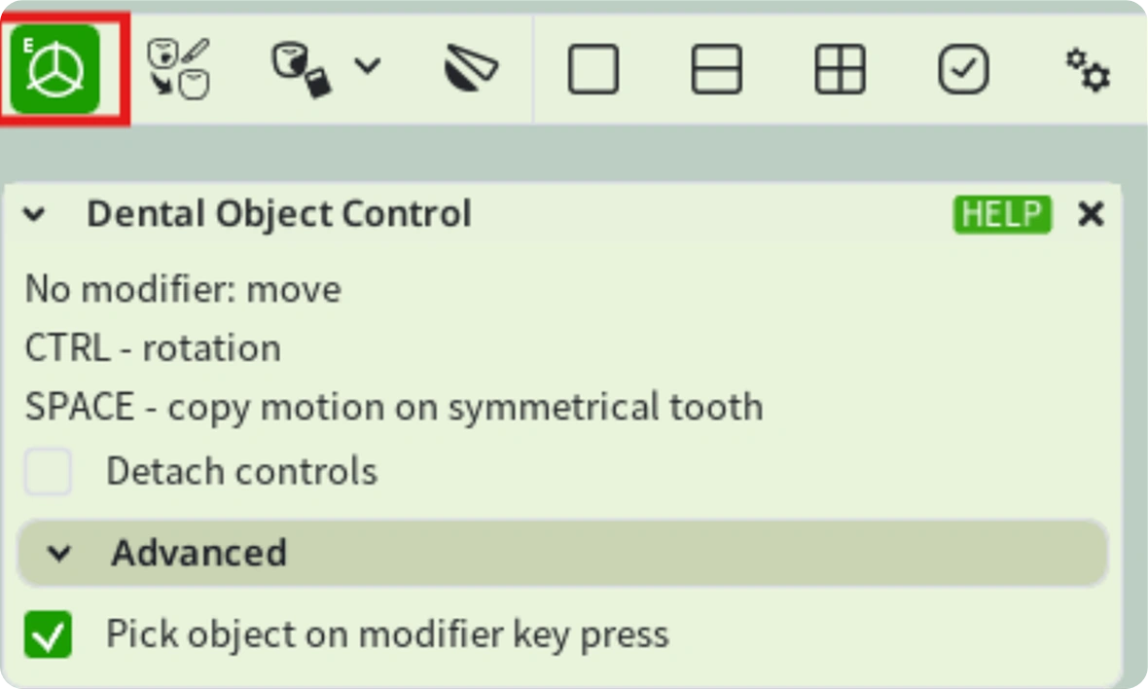Collapse the Advanced section
This screenshot has width=1148, height=689.
58,553
